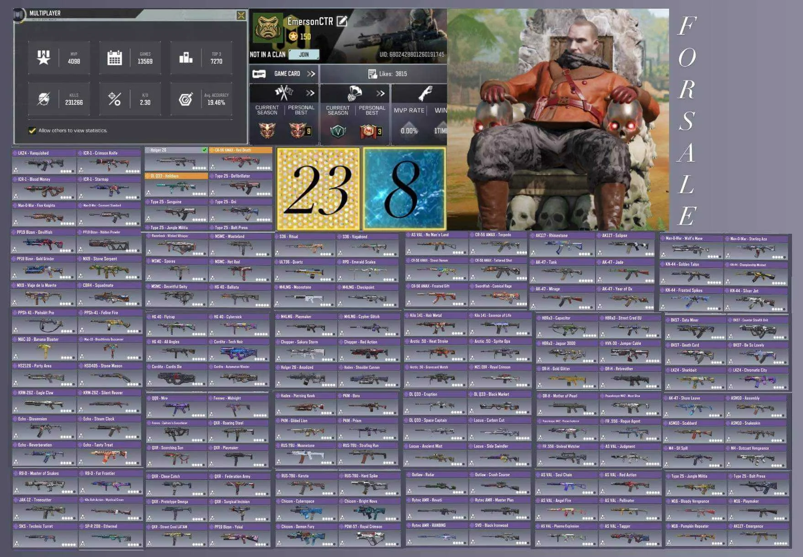Click battle royale personal best badge with 3
This screenshot has width=803, height=557.
[x=372, y=131]
